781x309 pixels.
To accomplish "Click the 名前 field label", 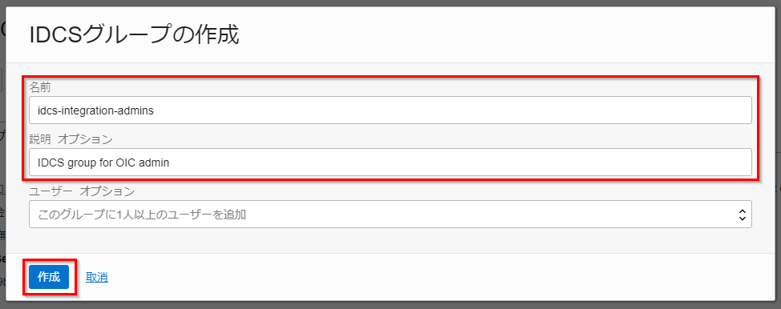I will point(40,87).
